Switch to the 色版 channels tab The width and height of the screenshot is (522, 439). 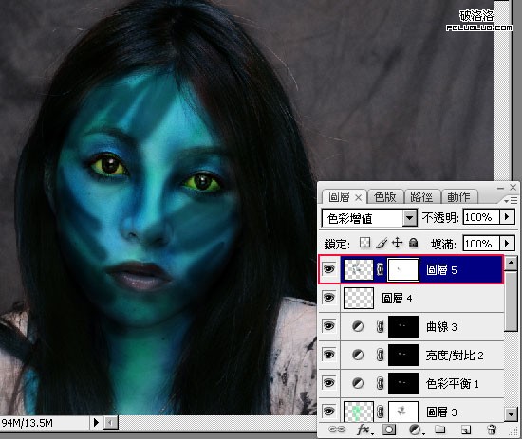(384, 197)
